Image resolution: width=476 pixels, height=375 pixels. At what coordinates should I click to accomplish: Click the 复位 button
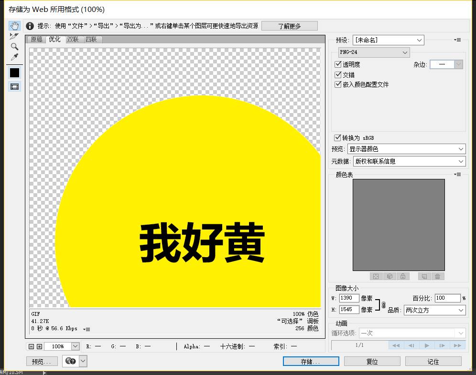372,361
